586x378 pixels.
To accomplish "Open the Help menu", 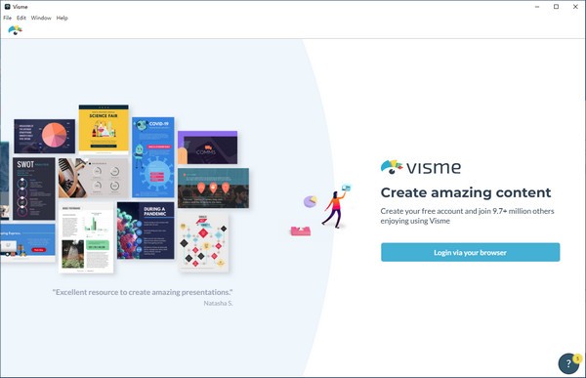I will [x=63, y=18].
